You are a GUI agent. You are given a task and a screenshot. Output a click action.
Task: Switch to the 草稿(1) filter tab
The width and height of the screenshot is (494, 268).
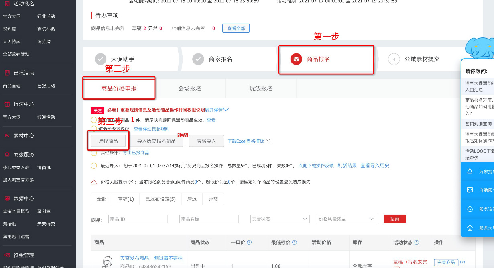coord(126,198)
